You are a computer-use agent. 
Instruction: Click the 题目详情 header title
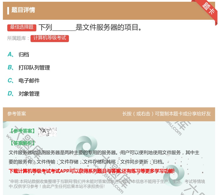pos(23,10)
